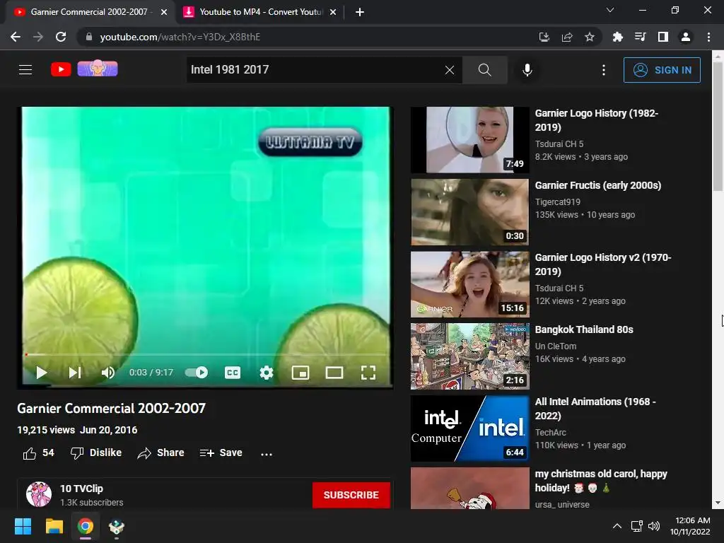Click the SIGN IN button

[662, 70]
